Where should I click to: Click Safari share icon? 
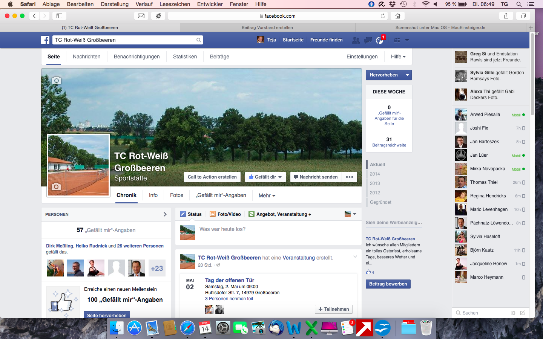(x=506, y=16)
